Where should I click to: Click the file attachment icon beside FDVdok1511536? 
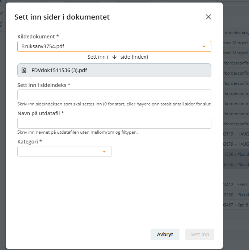[24, 70]
